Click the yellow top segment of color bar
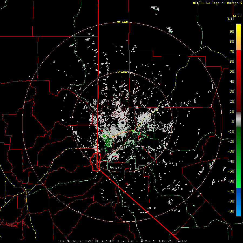This screenshot has width=243, height=243. 238,37
